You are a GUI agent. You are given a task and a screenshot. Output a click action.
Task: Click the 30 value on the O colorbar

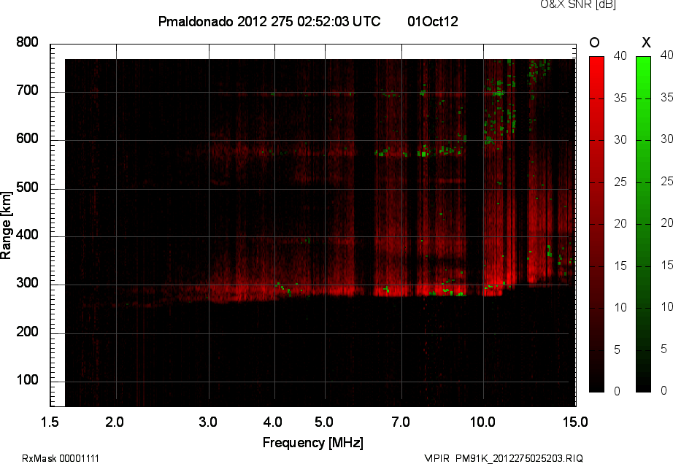click(x=620, y=140)
